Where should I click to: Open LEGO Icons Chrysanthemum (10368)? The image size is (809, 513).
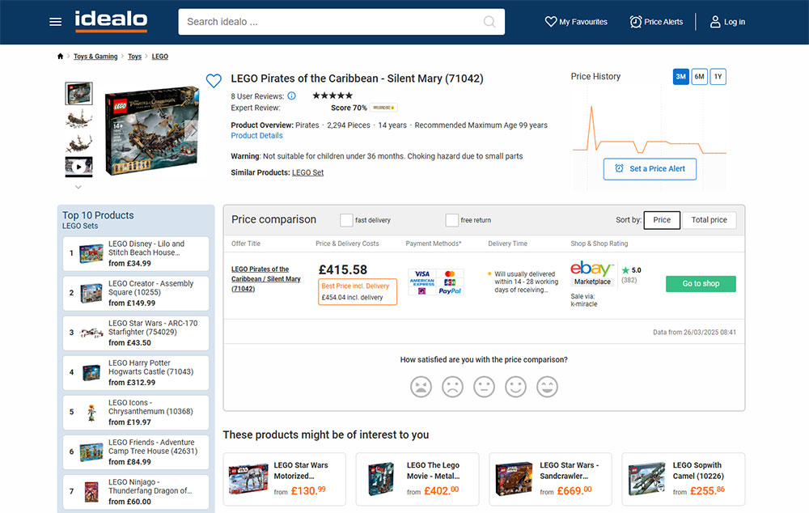(136, 413)
